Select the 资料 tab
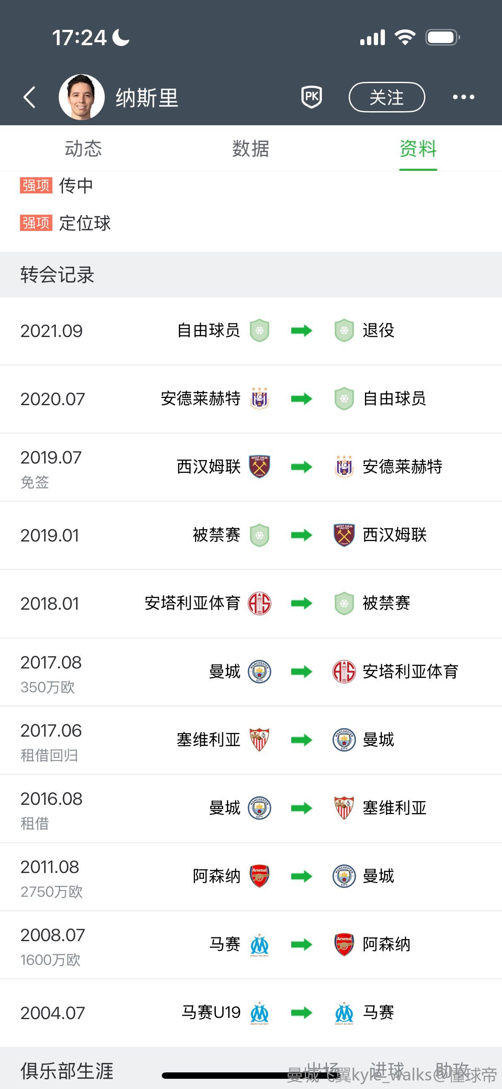The width and height of the screenshot is (502, 1089). pos(418,149)
